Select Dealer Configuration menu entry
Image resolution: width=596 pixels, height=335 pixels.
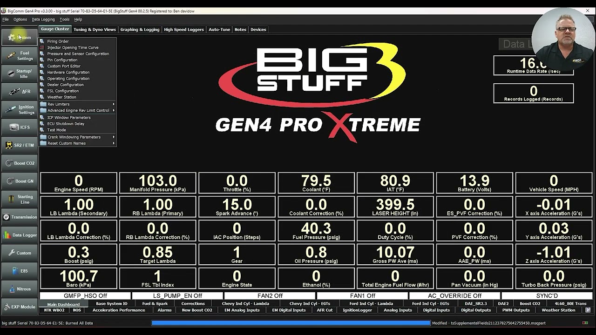point(78,85)
